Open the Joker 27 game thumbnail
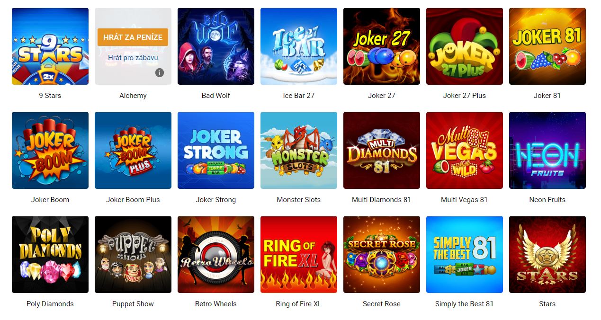The height and width of the screenshot is (320, 601). pyautogui.click(x=382, y=46)
